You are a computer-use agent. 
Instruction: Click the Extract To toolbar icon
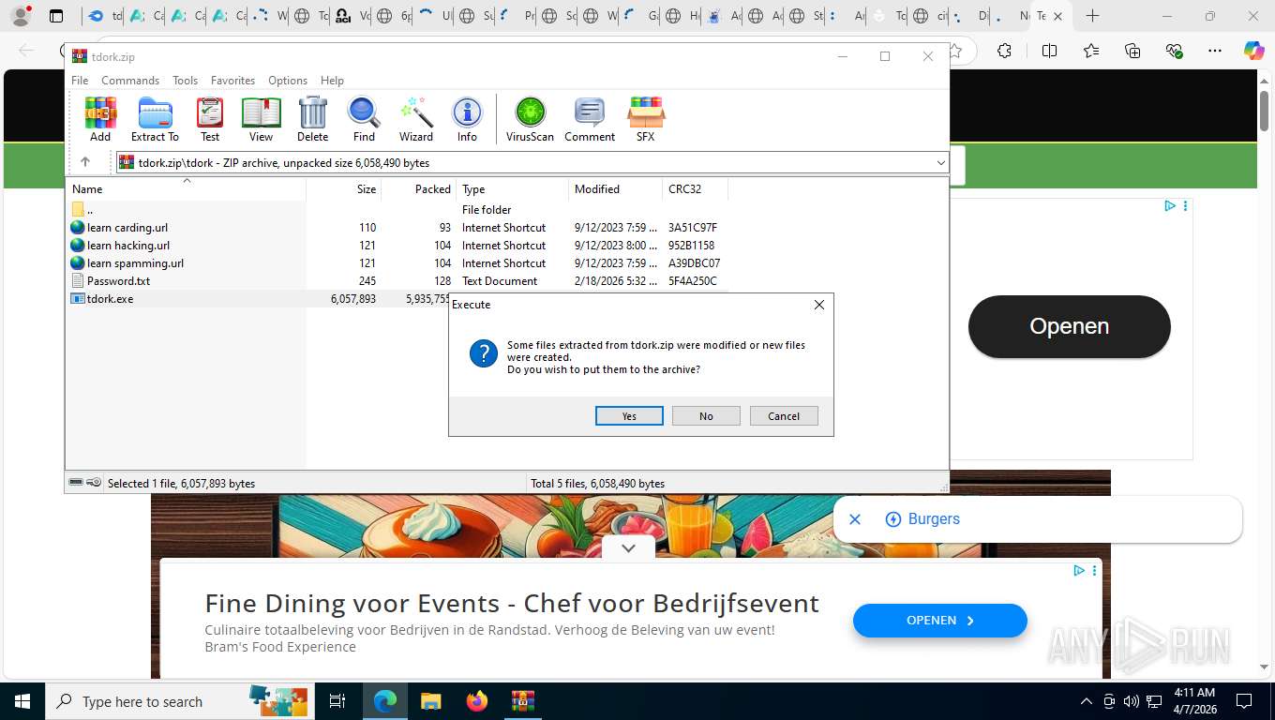point(155,119)
